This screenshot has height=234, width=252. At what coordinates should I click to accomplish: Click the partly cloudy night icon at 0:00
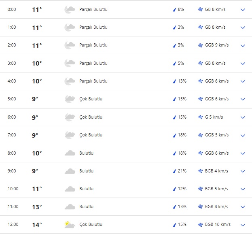(x=70, y=9)
